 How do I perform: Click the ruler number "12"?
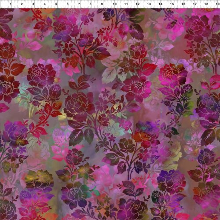138,4
